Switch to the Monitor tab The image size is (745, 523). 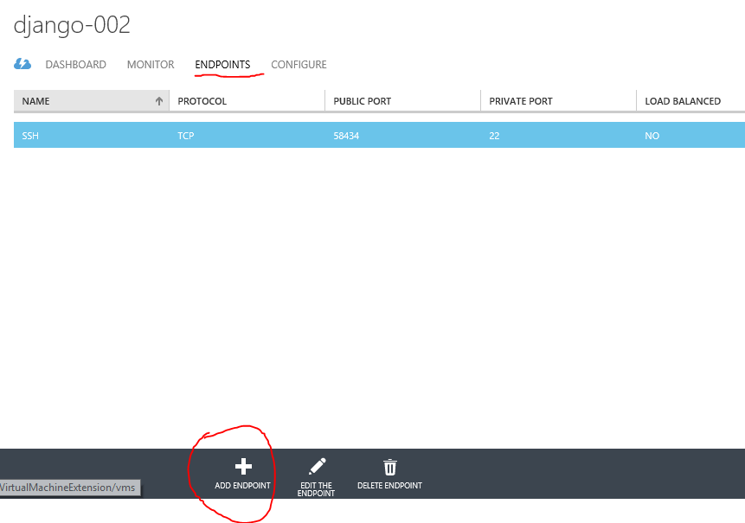click(151, 65)
